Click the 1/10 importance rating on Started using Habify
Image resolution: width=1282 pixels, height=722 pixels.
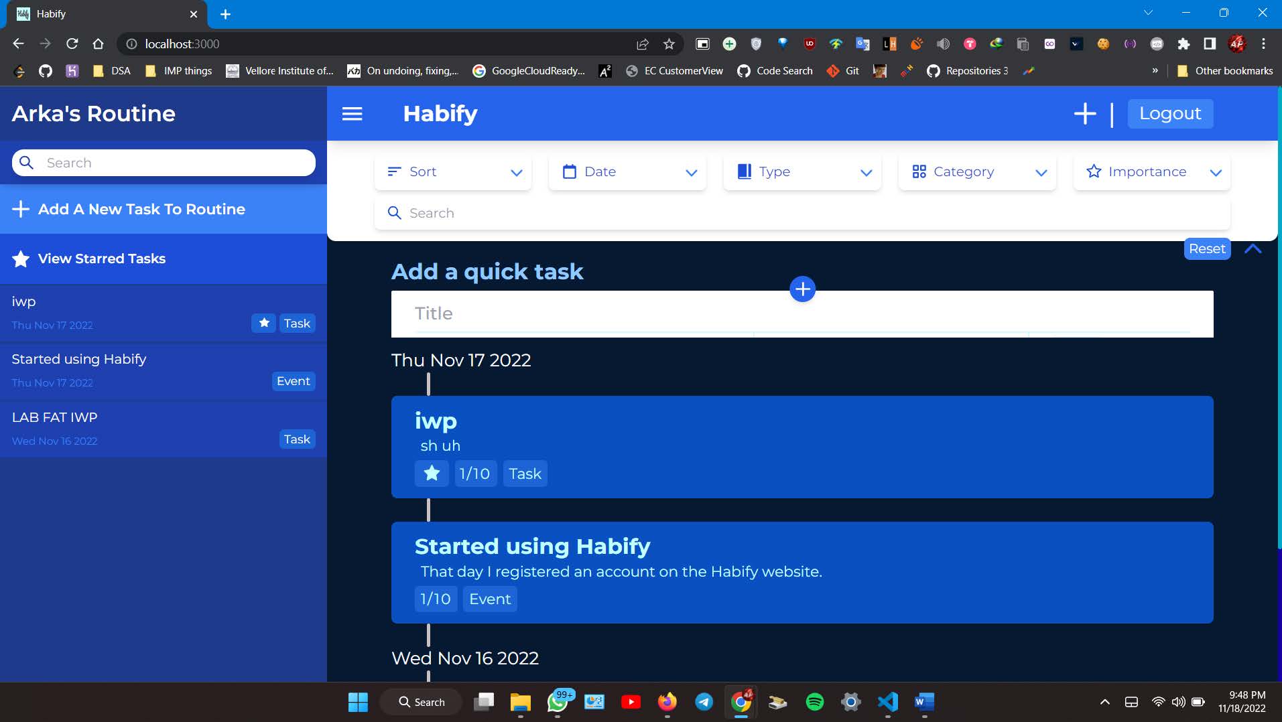pyautogui.click(x=435, y=598)
